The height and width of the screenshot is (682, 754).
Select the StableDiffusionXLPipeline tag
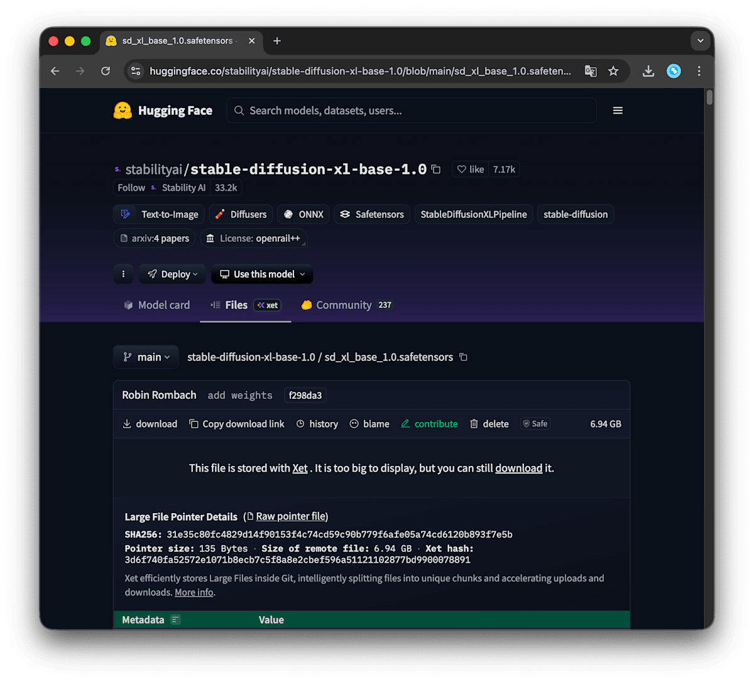pos(474,214)
